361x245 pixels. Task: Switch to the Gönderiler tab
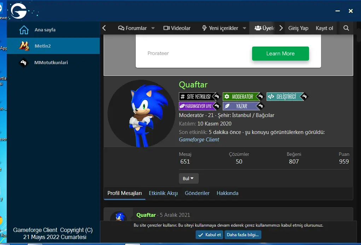point(197,193)
